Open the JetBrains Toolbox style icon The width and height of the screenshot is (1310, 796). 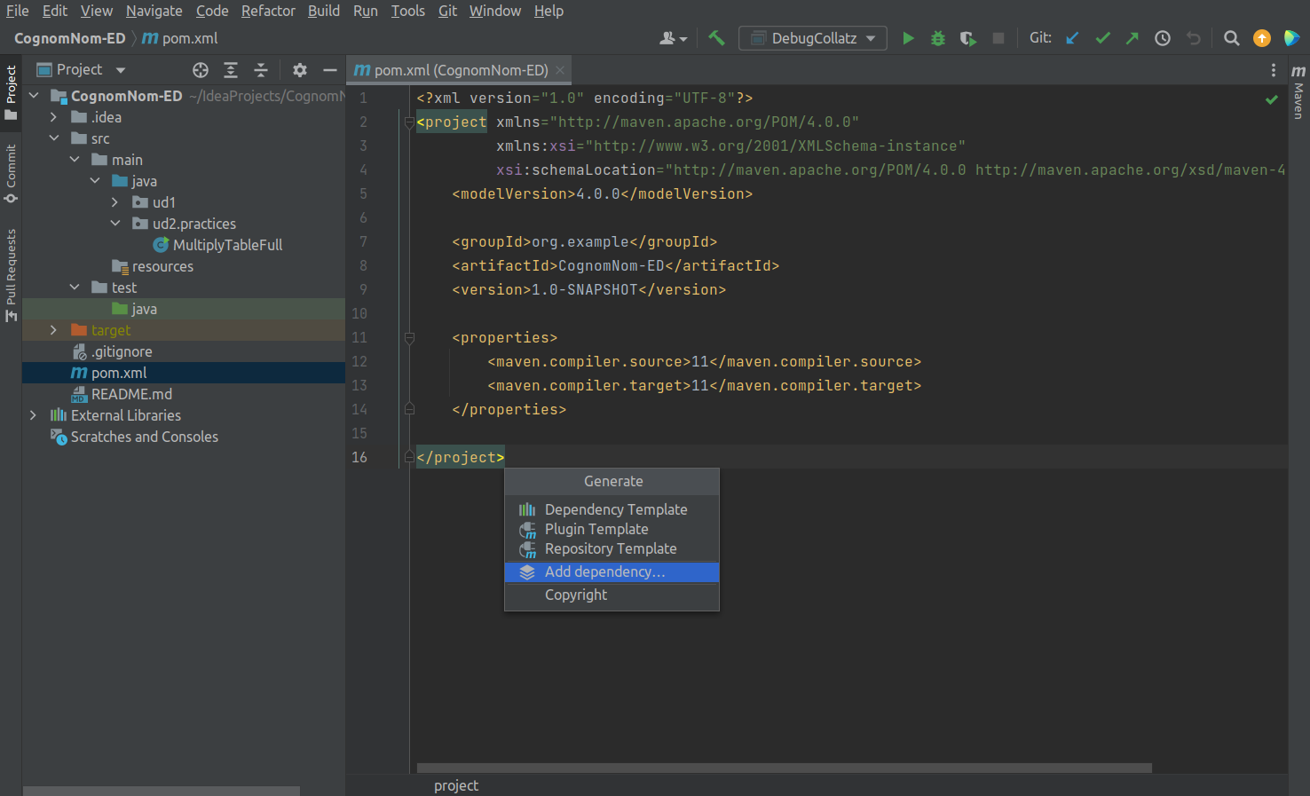[x=1292, y=38]
